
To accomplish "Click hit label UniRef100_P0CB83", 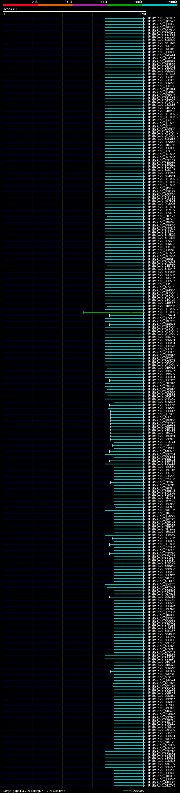I will coord(161,352).
